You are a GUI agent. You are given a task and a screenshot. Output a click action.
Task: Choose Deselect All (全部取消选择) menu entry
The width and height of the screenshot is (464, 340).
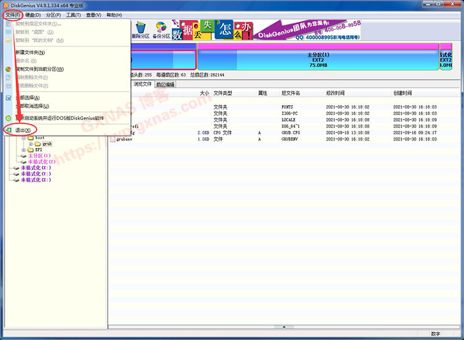click(32, 106)
